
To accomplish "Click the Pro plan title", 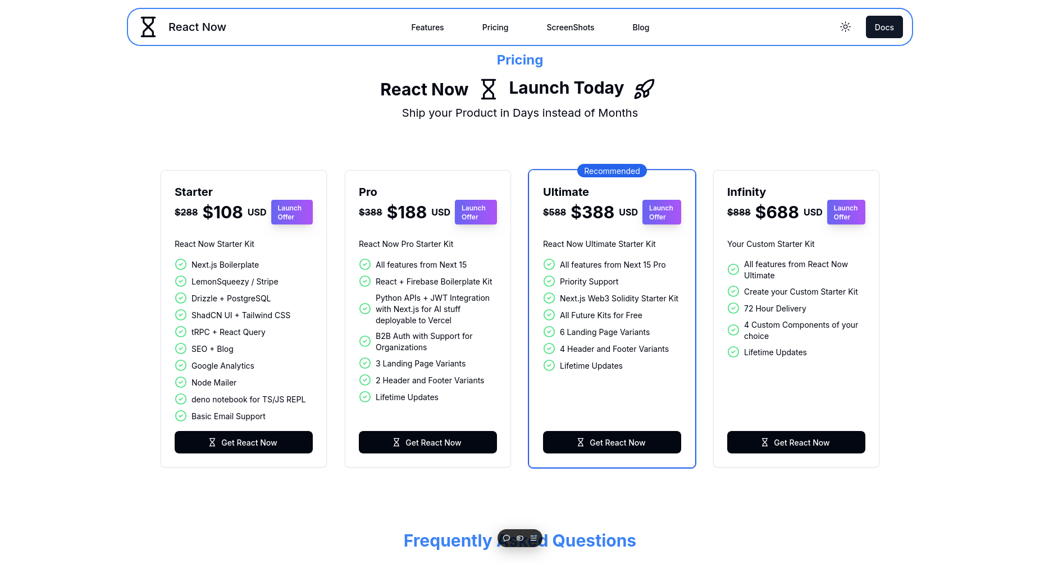I will tap(368, 192).
